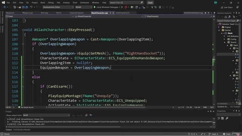
Task: Pin the Solution Explorer panel
Action: [x=236, y=13]
